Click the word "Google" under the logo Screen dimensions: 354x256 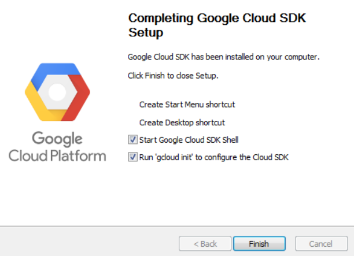coord(57,139)
